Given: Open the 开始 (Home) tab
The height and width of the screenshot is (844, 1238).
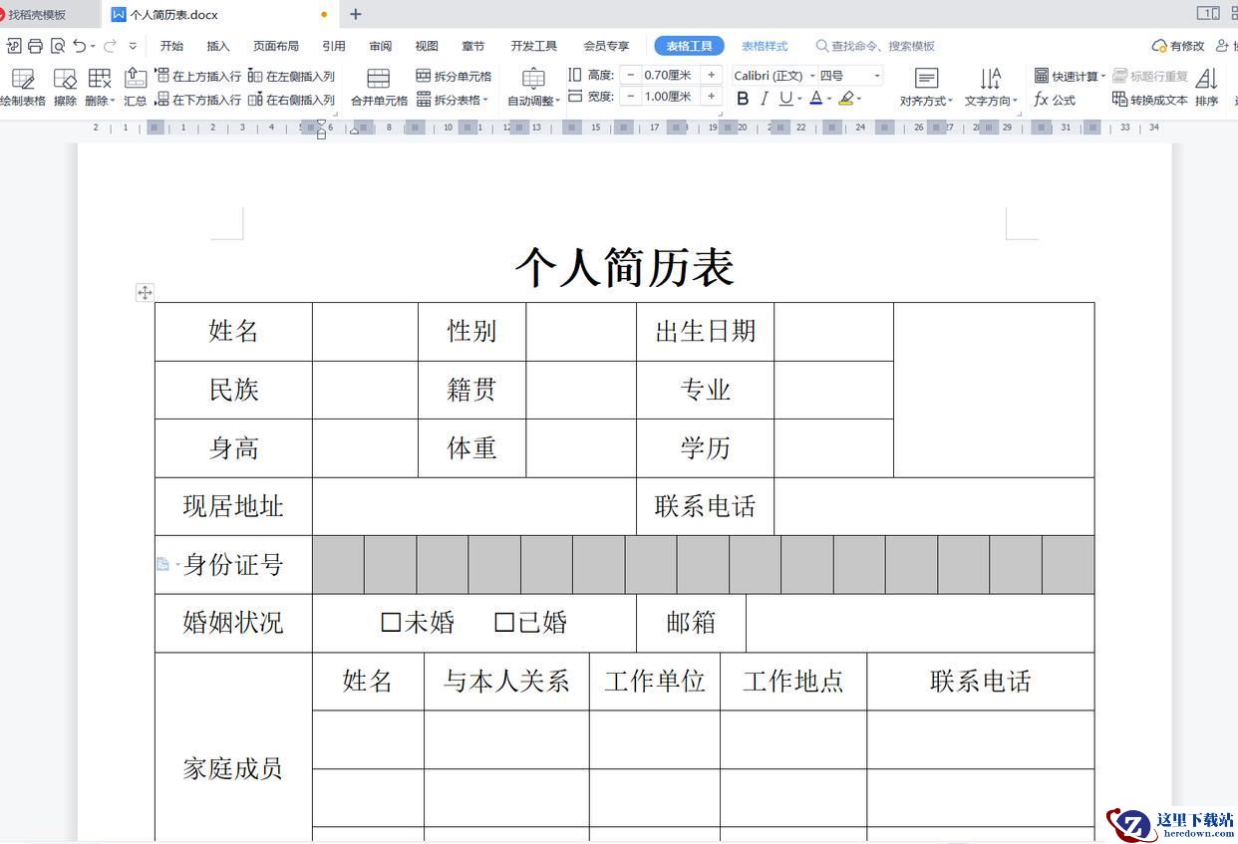Looking at the screenshot, I should 171,46.
